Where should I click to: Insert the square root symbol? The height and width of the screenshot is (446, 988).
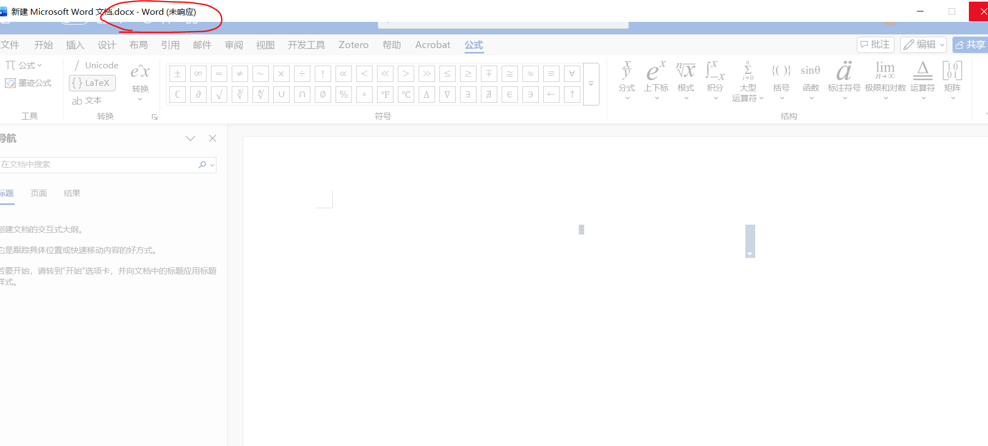point(219,95)
